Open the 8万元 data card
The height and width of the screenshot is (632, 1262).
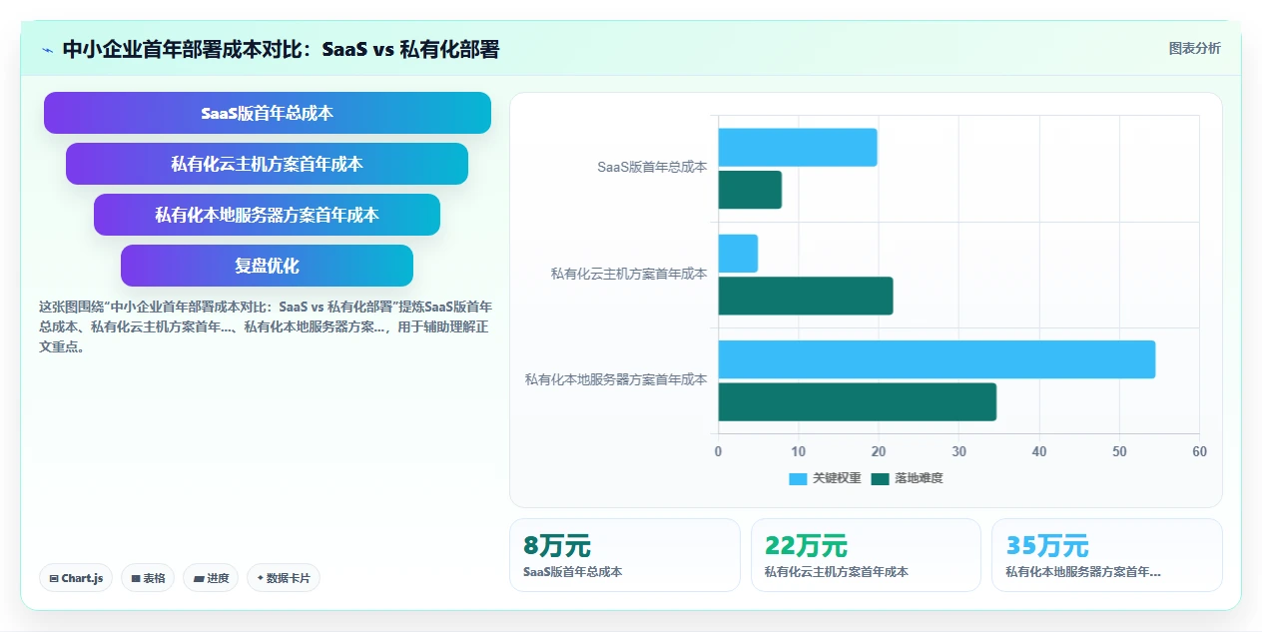625,555
